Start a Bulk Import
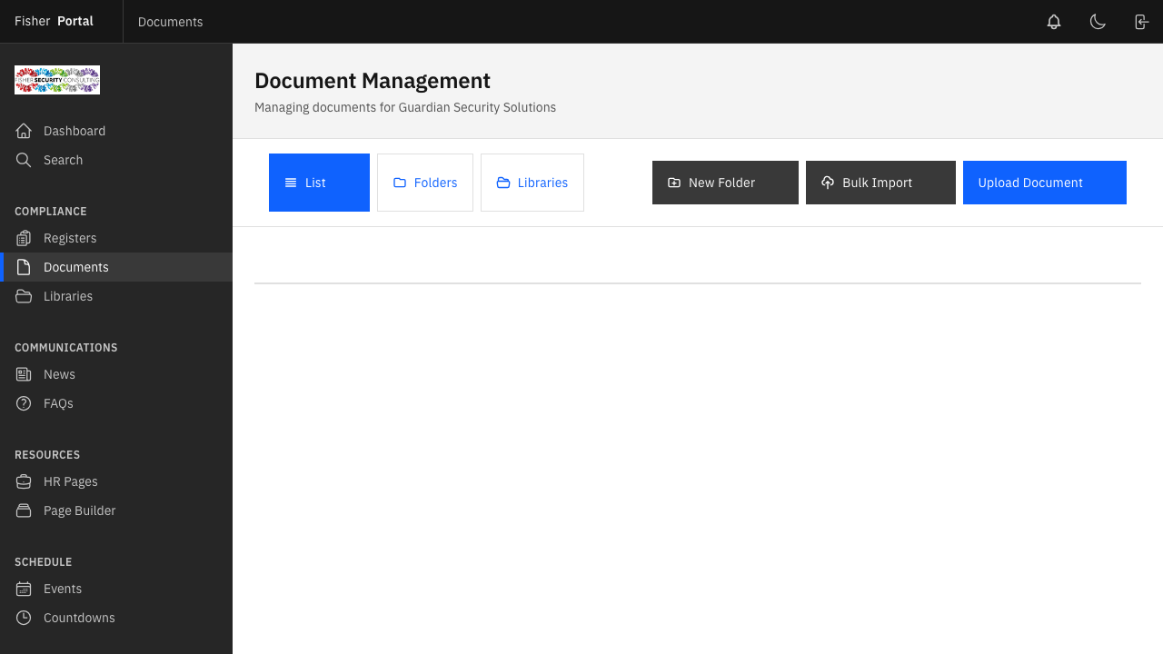This screenshot has width=1163, height=654. pyautogui.click(x=880, y=183)
